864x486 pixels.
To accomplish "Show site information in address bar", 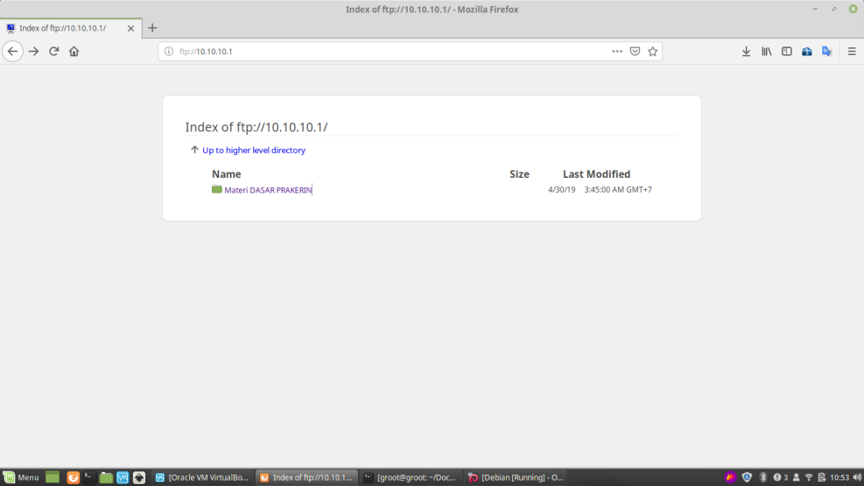I will (169, 52).
